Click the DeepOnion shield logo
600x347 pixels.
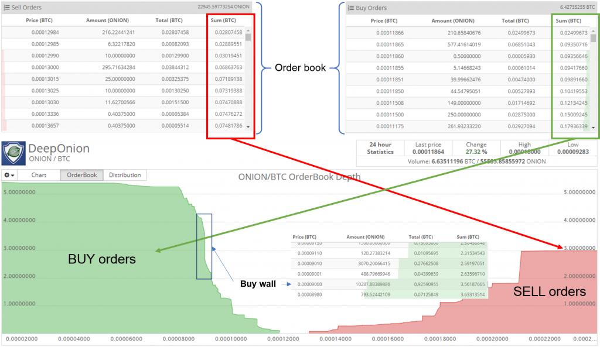(13, 153)
